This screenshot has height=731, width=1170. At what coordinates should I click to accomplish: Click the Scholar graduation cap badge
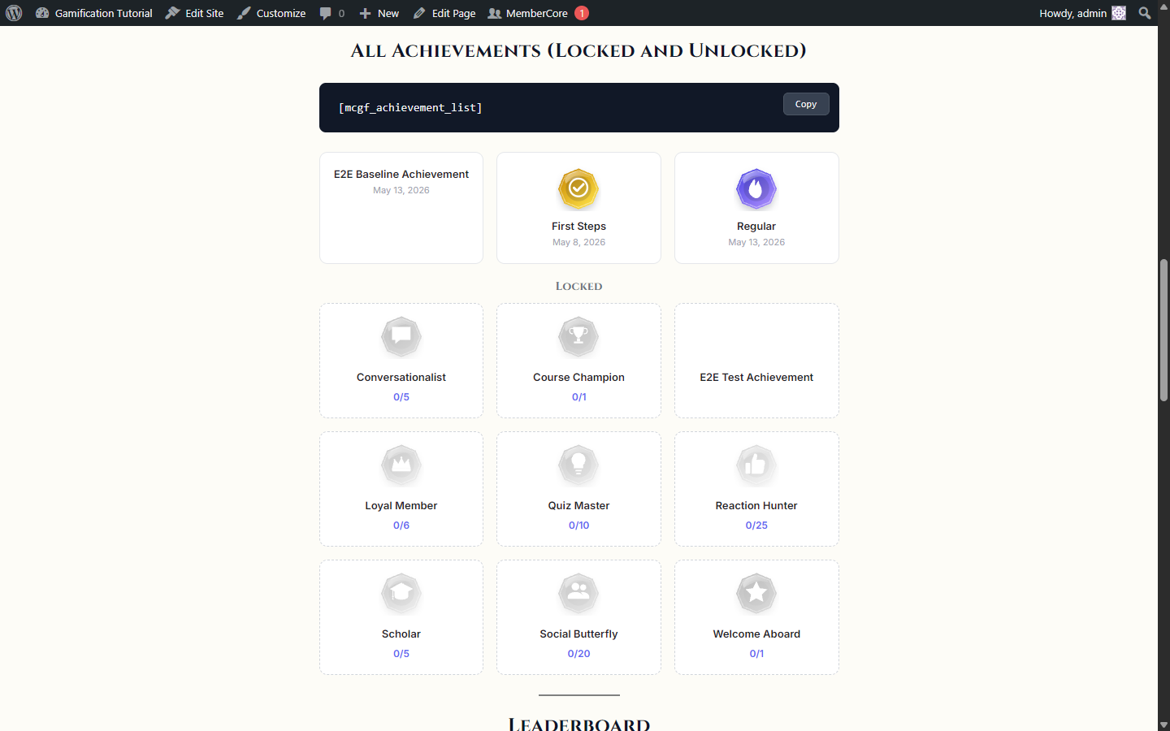click(401, 593)
